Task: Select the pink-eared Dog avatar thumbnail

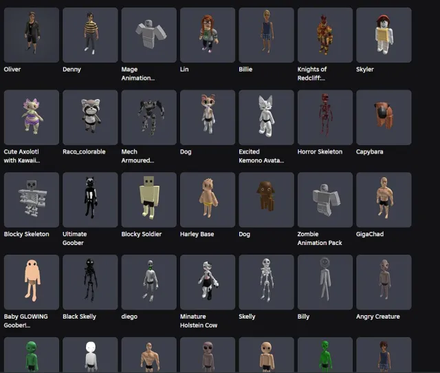Action: 208,118
